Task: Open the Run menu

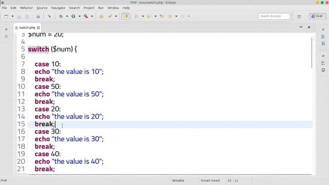Action: pyautogui.click(x=101, y=8)
